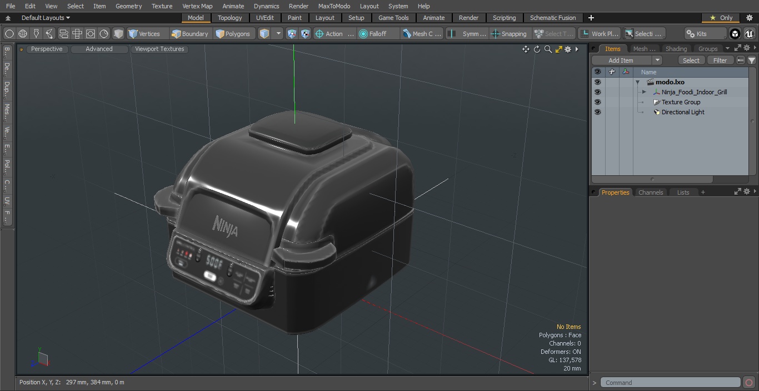
Task: Open the Schematic Fusion layout tab
Action: click(x=553, y=18)
